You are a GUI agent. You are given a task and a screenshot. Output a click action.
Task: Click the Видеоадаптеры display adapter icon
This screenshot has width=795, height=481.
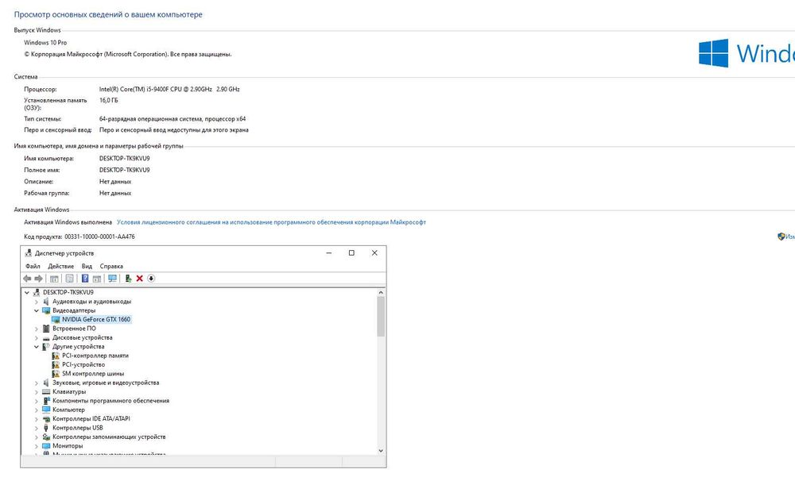click(46, 310)
